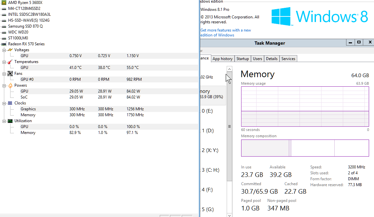Click the Memory composition bar
374x217 pixels.
(x=305, y=148)
